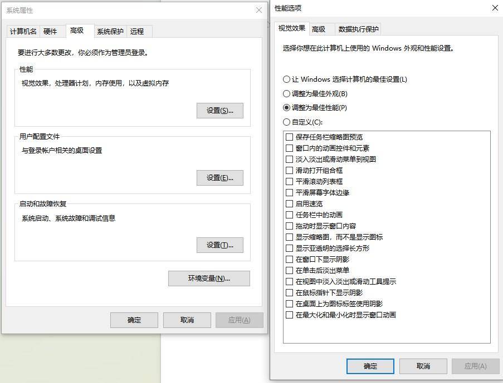503x383 pixels.
Task: Choose the 自定义(C) radio option
Action: coord(302,122)
